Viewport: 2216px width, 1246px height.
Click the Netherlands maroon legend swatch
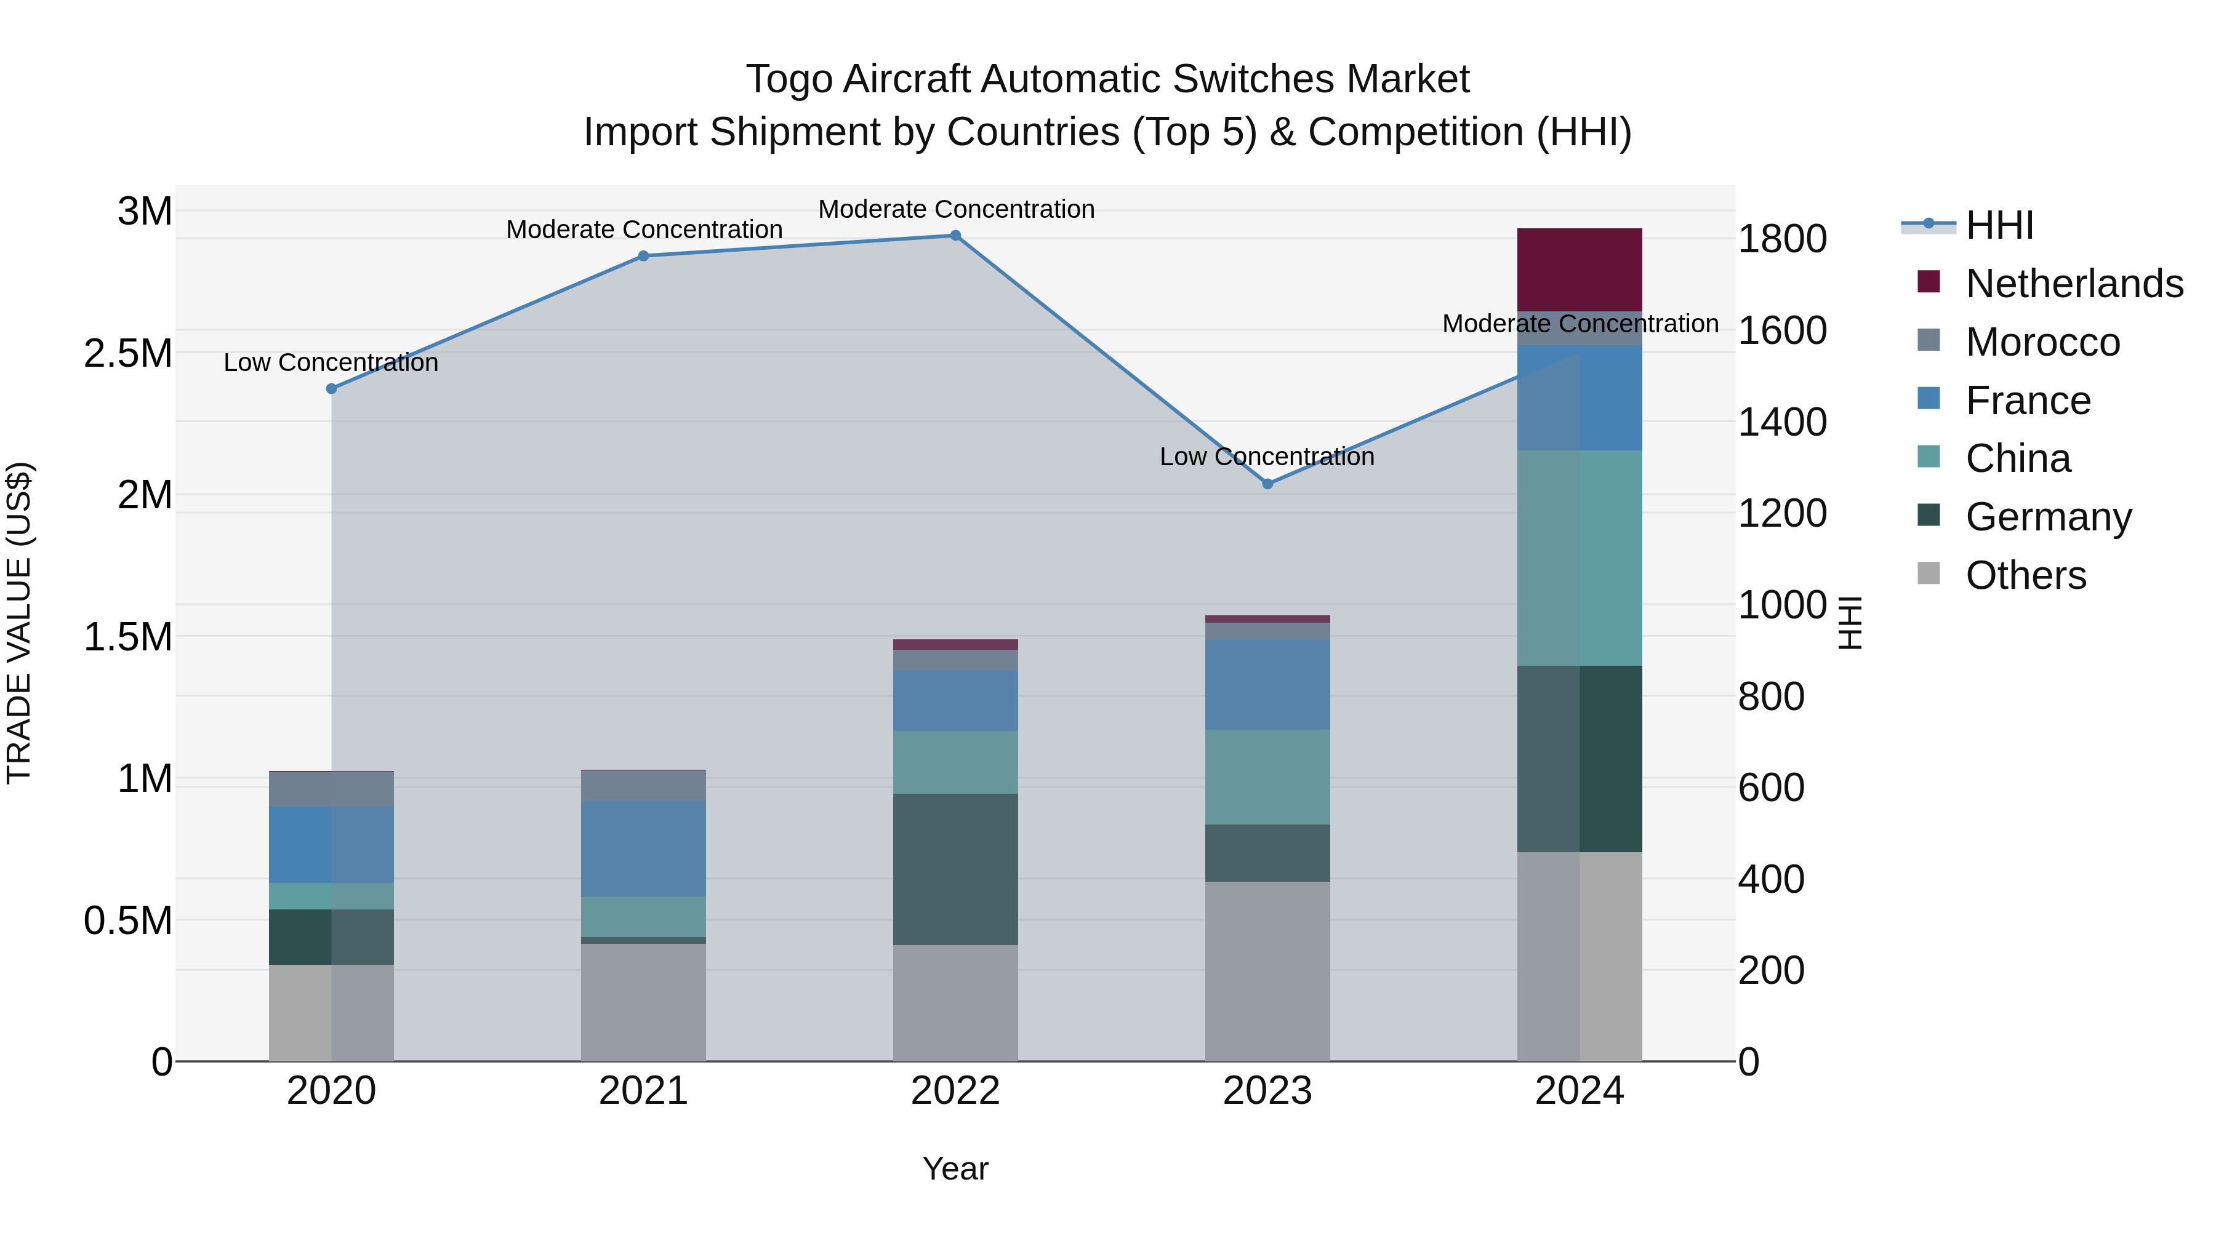[1929, 282]
